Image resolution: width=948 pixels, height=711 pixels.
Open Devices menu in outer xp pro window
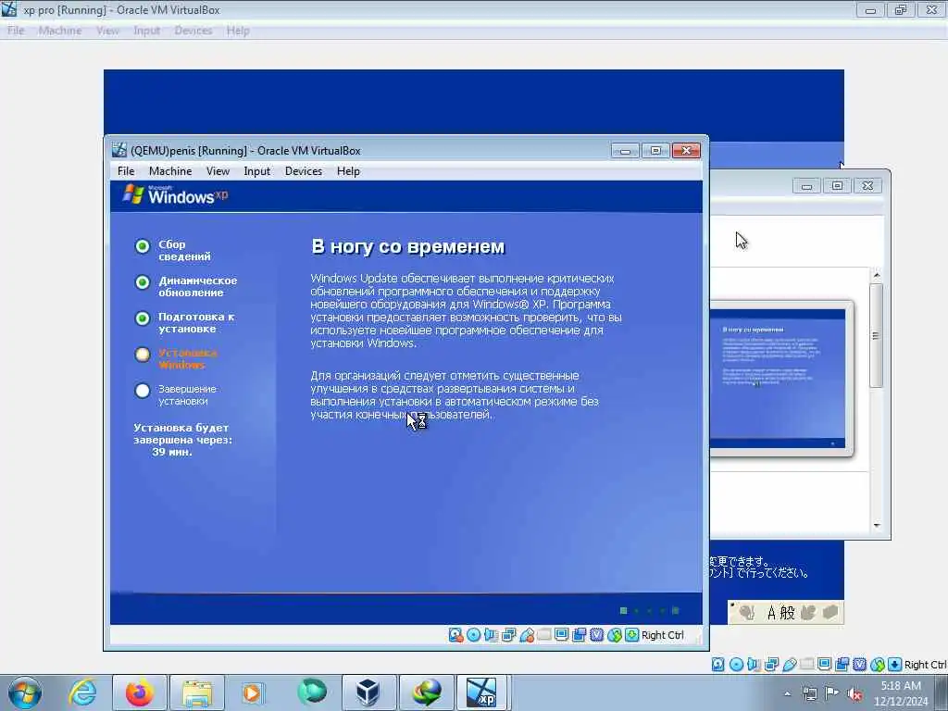193,31
